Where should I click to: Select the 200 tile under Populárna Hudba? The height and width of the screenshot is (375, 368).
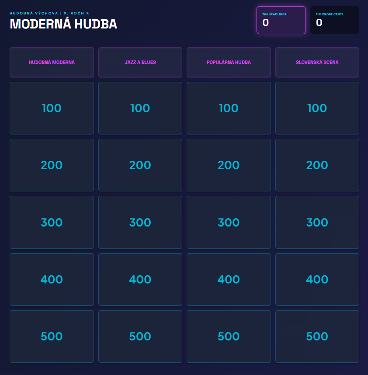point(229,165)
